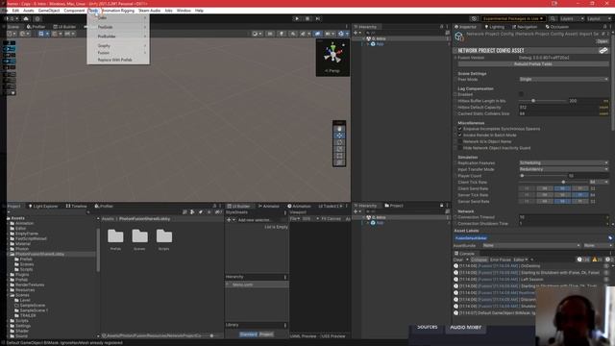This screenshot has height=346, width=615.
Task: Toggle 2D view mode in scene toolbar
Action: [x=270, y=34]
